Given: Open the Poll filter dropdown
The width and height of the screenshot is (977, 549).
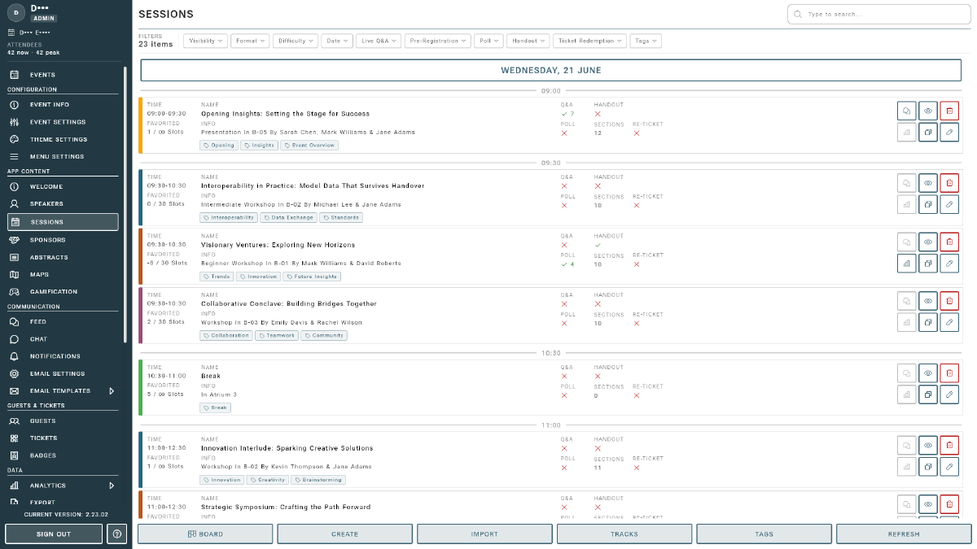Looking at the screenshot, I should tap(488, 41).
